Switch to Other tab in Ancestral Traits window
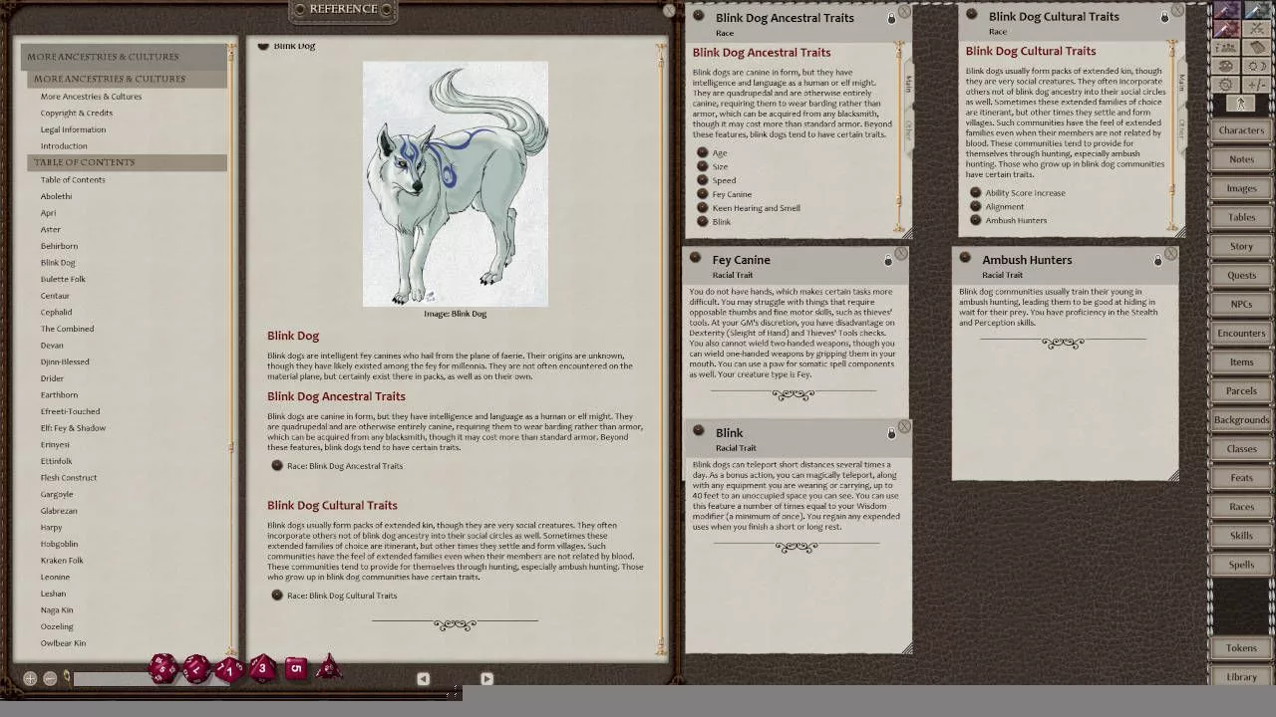Viewport: 1276px width, 717px height. [908, 129]
